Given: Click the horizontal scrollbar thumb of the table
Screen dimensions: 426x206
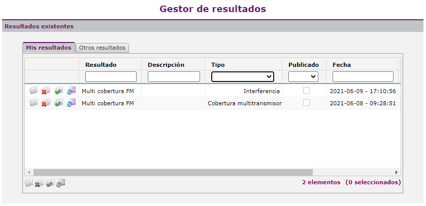Looking at the screenshot, I should coord(173,172).
